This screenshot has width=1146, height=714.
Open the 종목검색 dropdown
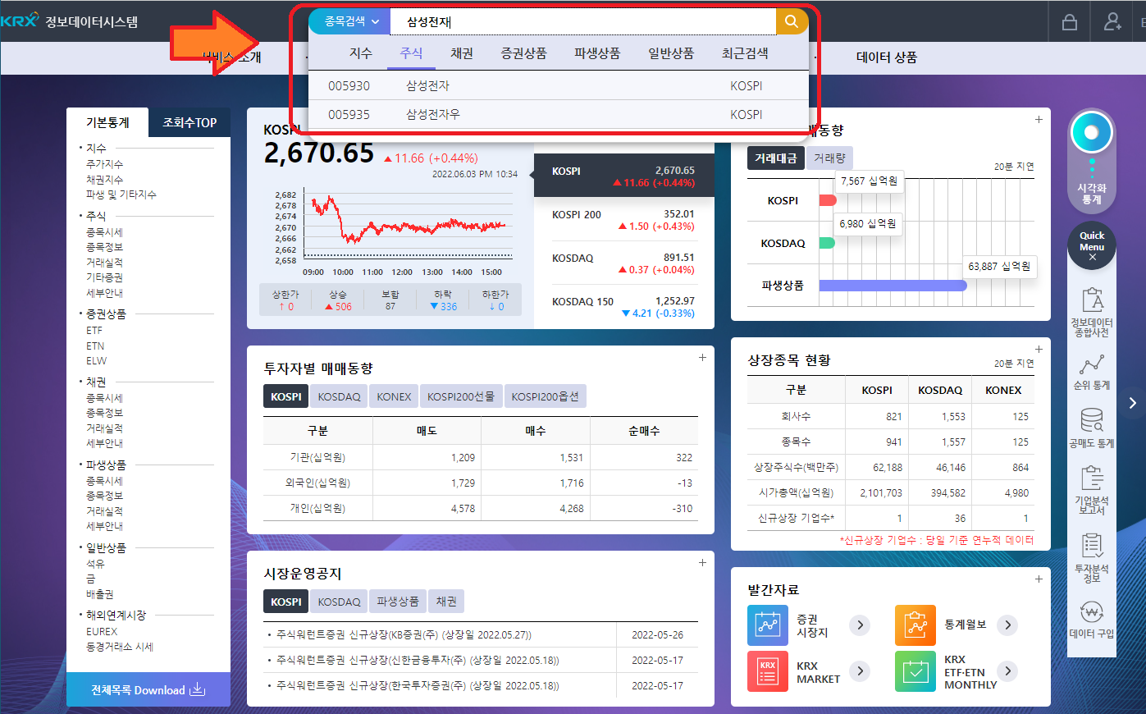tap(350, 21)
